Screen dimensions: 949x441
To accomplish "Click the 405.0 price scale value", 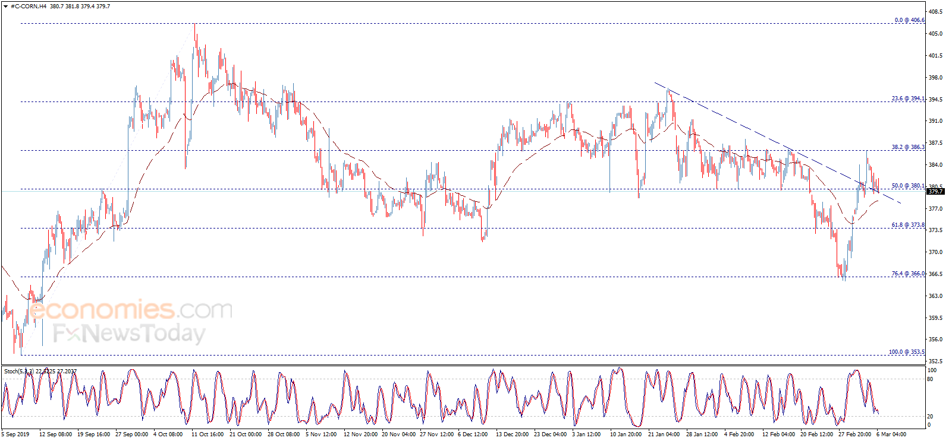I will click(936, 34).
